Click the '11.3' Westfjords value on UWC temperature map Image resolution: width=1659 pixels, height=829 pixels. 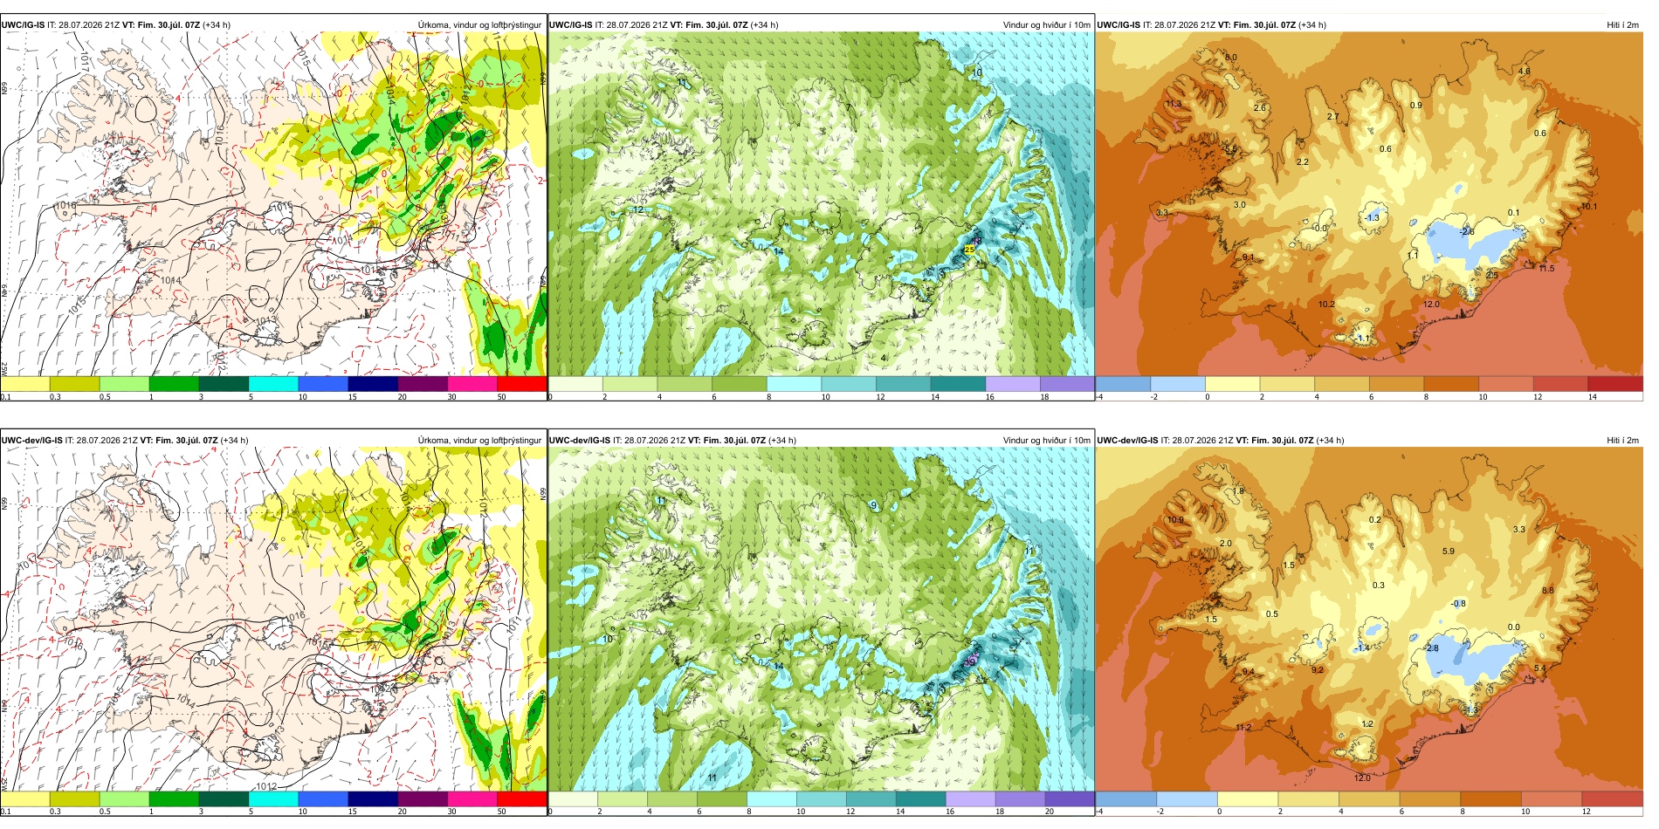click(1174, 104)
